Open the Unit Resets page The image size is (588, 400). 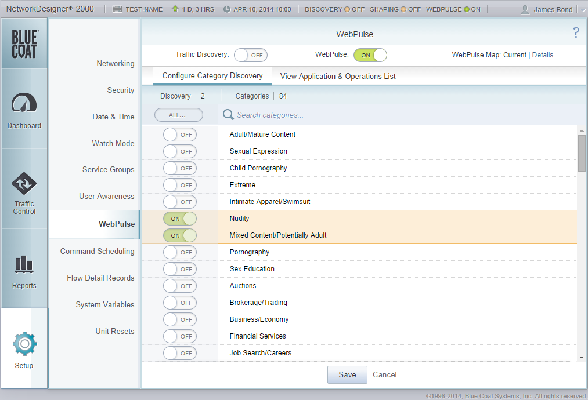115,331
